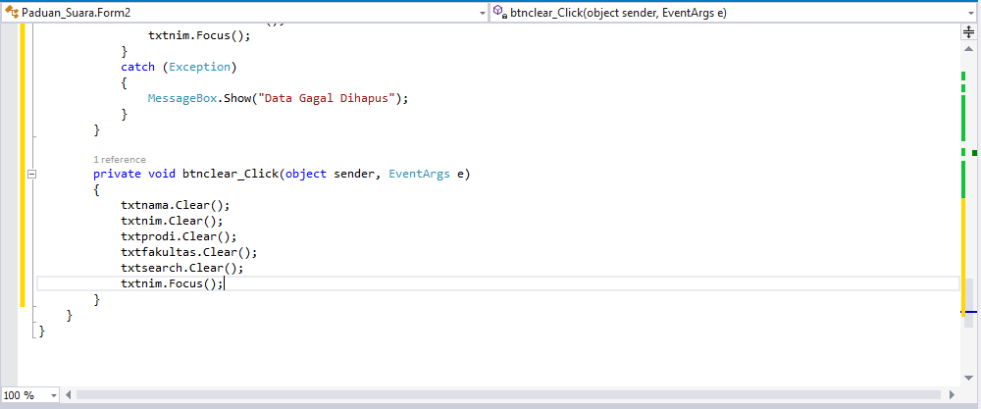Click the vertical scrollbar down arrow
This screenshot has width=981, height=409.
pos(968,378)
